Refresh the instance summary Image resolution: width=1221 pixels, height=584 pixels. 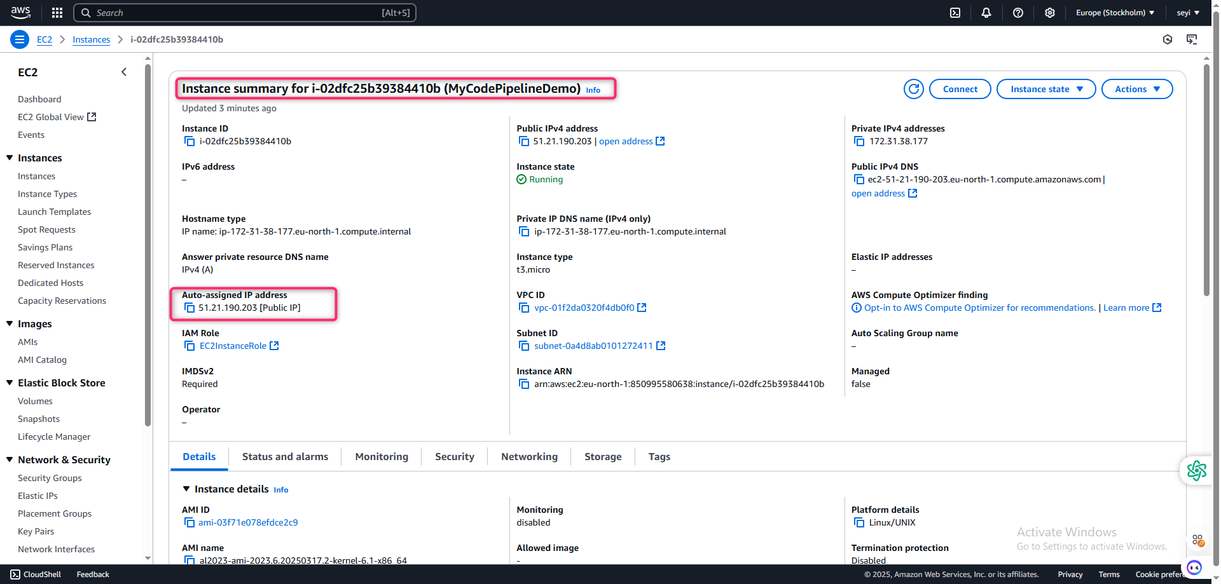point(914,89)
